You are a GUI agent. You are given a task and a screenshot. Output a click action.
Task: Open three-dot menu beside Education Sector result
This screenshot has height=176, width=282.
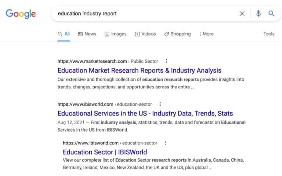(166, 143)
